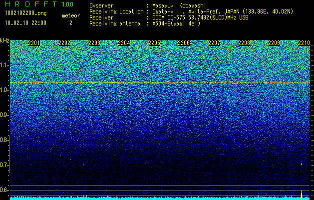
Task: Click observer name Masayuki Kobayashi
Action: [x=179, y=5]
